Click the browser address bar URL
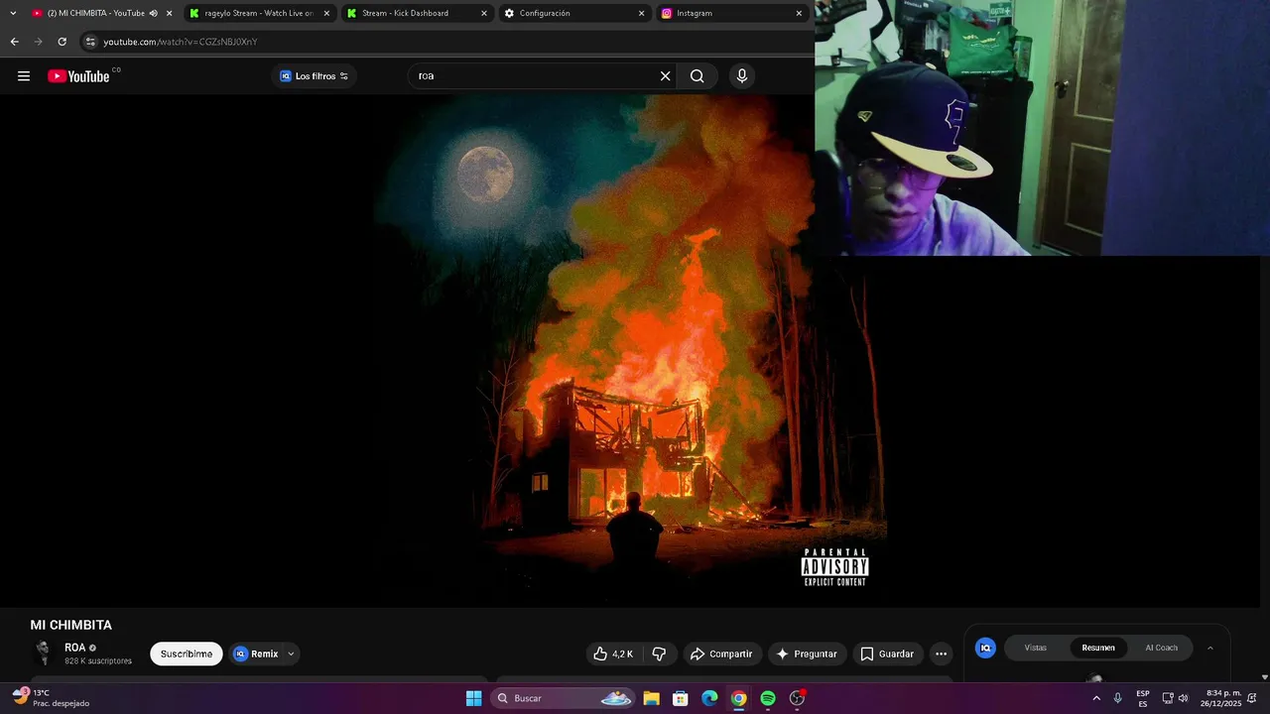This screenshot has height=714, width=1270. [181, 42]
